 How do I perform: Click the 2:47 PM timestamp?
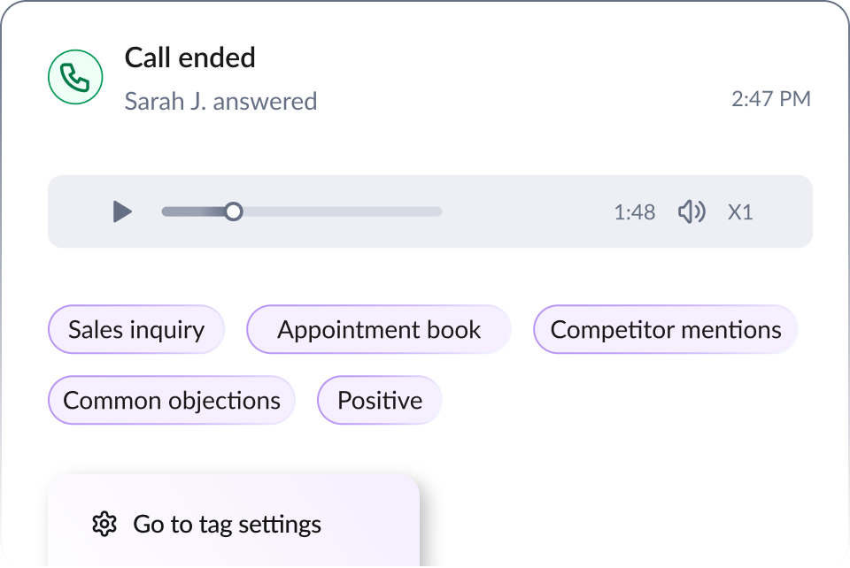point(771,99)
